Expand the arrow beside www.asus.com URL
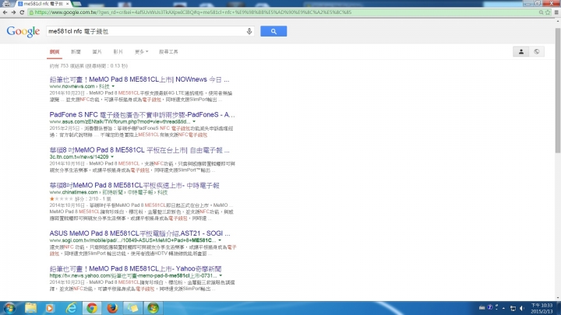The height and width of the screenshot is (315, 561). tap(194, 122)
